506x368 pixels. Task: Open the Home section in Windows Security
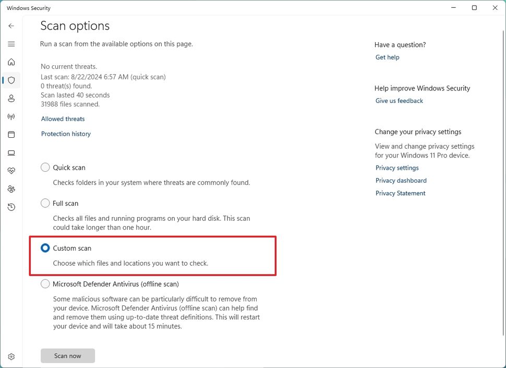tap(11, 62)
